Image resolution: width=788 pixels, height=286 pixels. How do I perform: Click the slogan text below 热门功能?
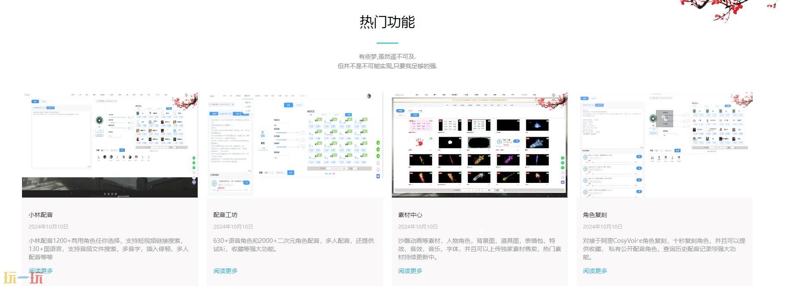pyautogui.click(x=387, y=61)
